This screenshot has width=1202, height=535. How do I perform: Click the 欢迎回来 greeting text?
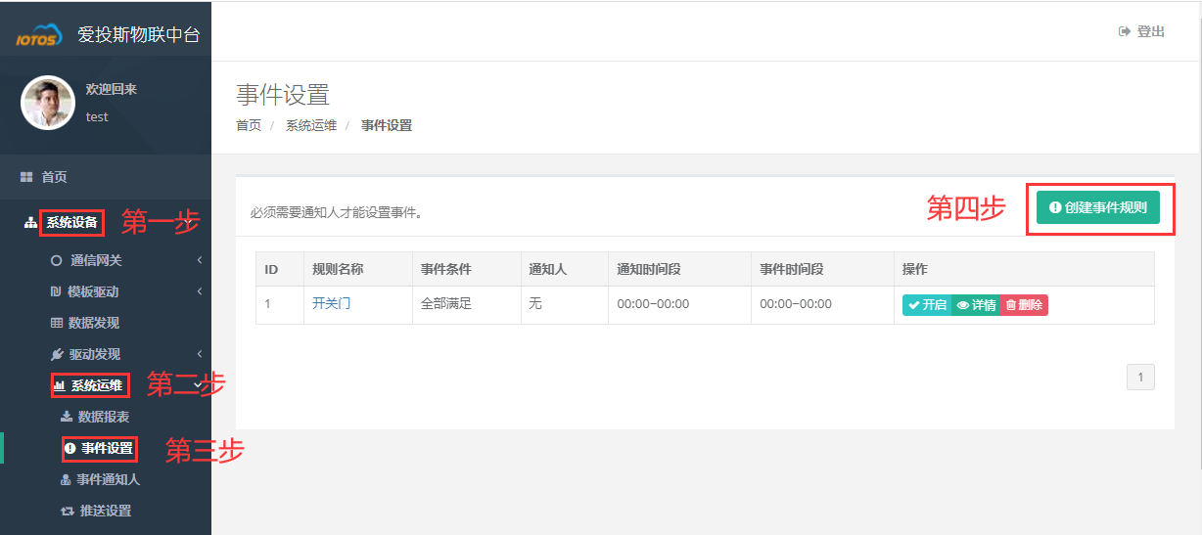pyautogui.click(x=112, y=89)
